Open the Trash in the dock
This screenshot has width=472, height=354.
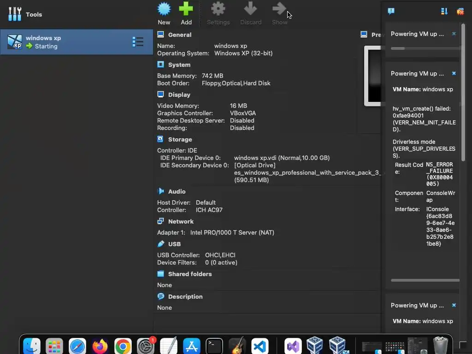click(x=441, y=346)
